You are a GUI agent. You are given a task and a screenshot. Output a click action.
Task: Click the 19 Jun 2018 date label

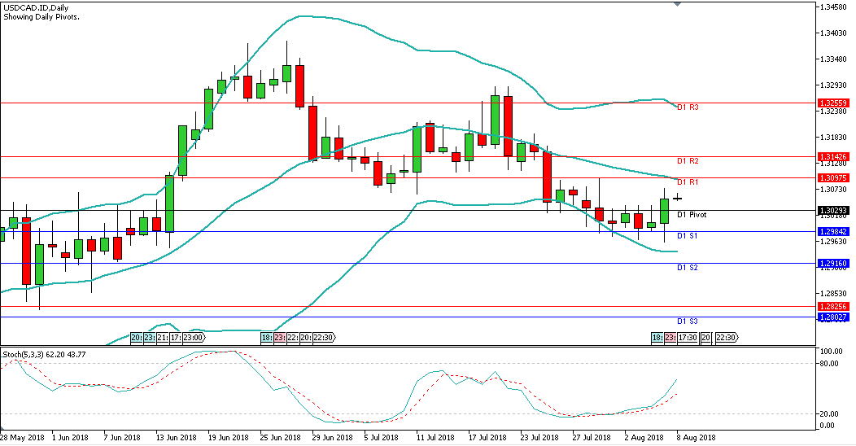coord(228,437)
